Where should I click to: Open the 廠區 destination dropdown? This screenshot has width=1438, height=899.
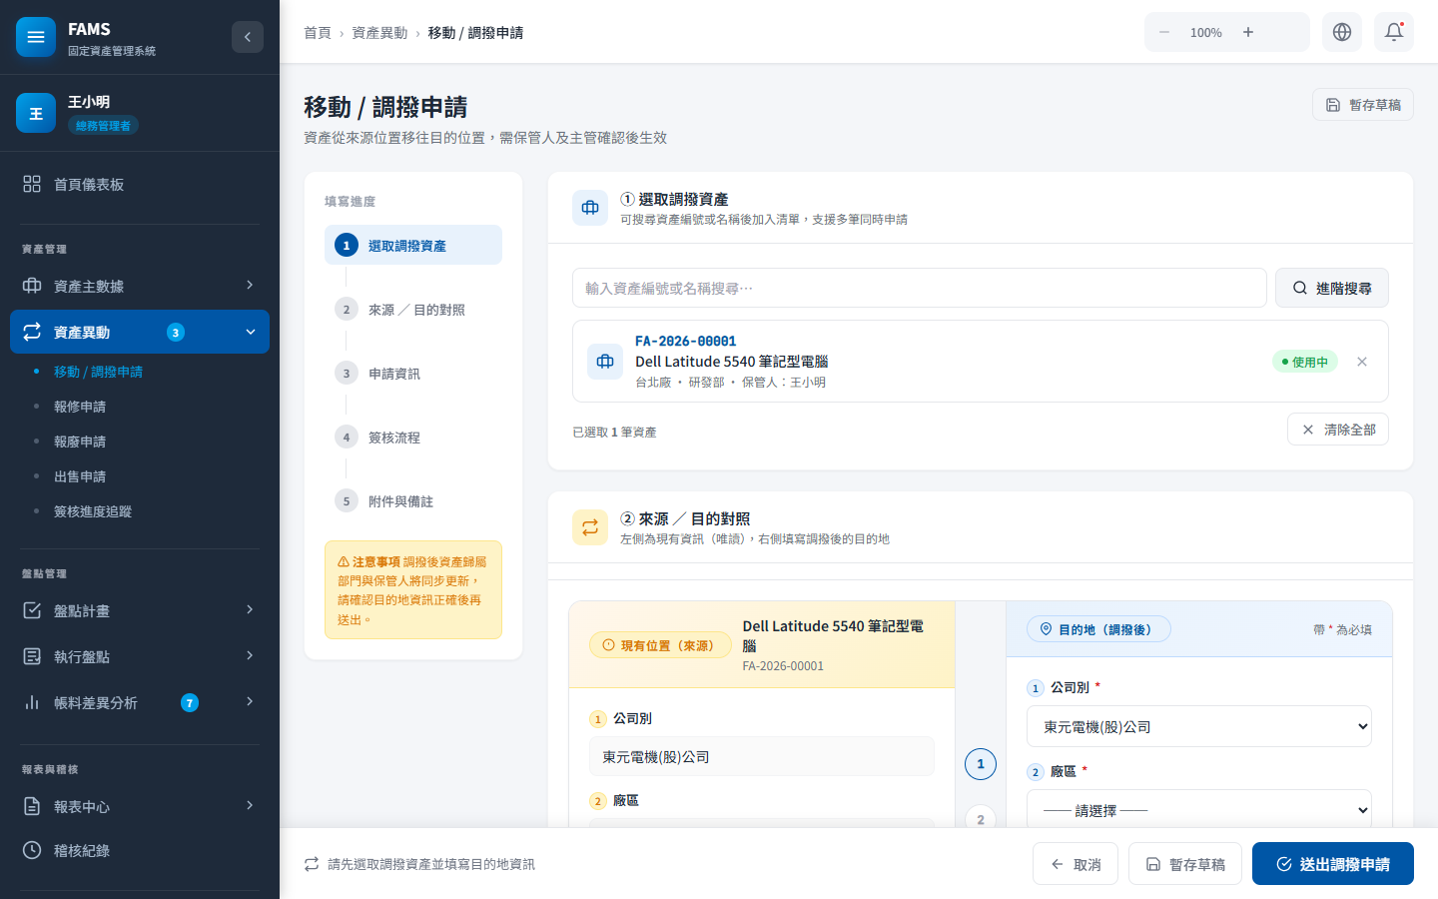(1198, 810)
